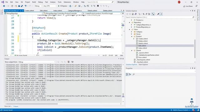Click the user account avatar
Image resolution: width=200 pixels, height=112 pixels.
[179, 2]
